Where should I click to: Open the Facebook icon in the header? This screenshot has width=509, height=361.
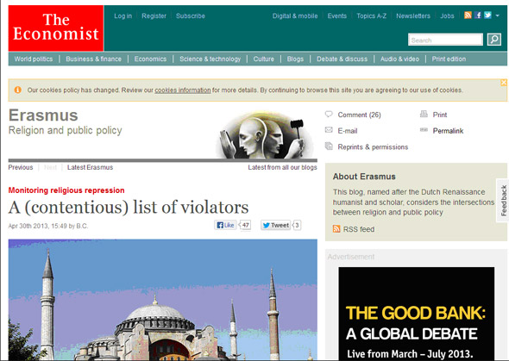478,16
